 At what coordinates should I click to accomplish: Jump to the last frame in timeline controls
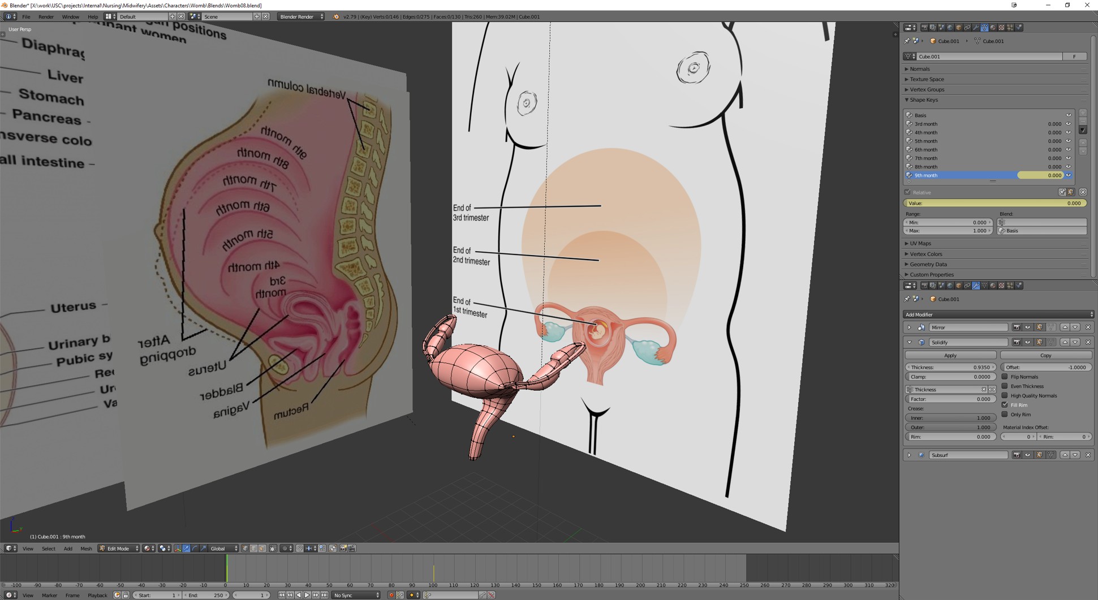pos(324,595)
